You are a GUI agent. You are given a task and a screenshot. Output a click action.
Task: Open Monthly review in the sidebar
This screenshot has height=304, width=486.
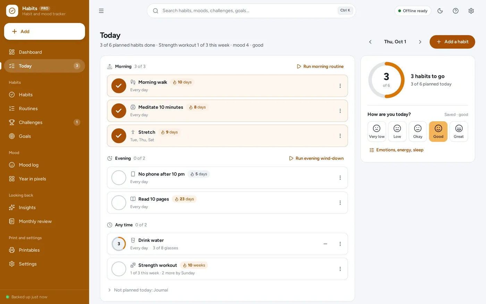pos(44,221)
